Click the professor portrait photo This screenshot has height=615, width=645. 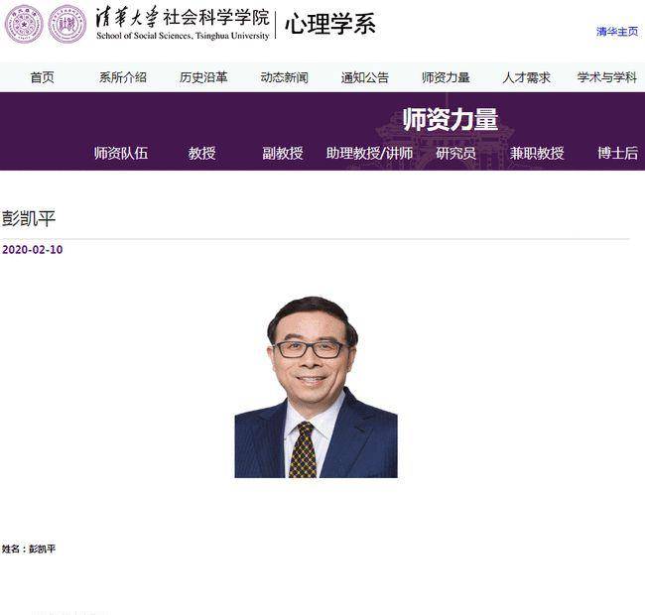[x=316, y=387]
